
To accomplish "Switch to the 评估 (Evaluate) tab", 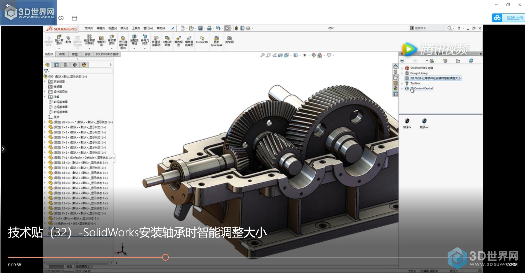I will click(x=88, y=54).
